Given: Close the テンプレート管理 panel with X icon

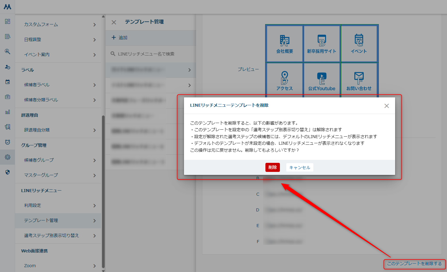Looking at the screenshot, I should tap(114, 22).
